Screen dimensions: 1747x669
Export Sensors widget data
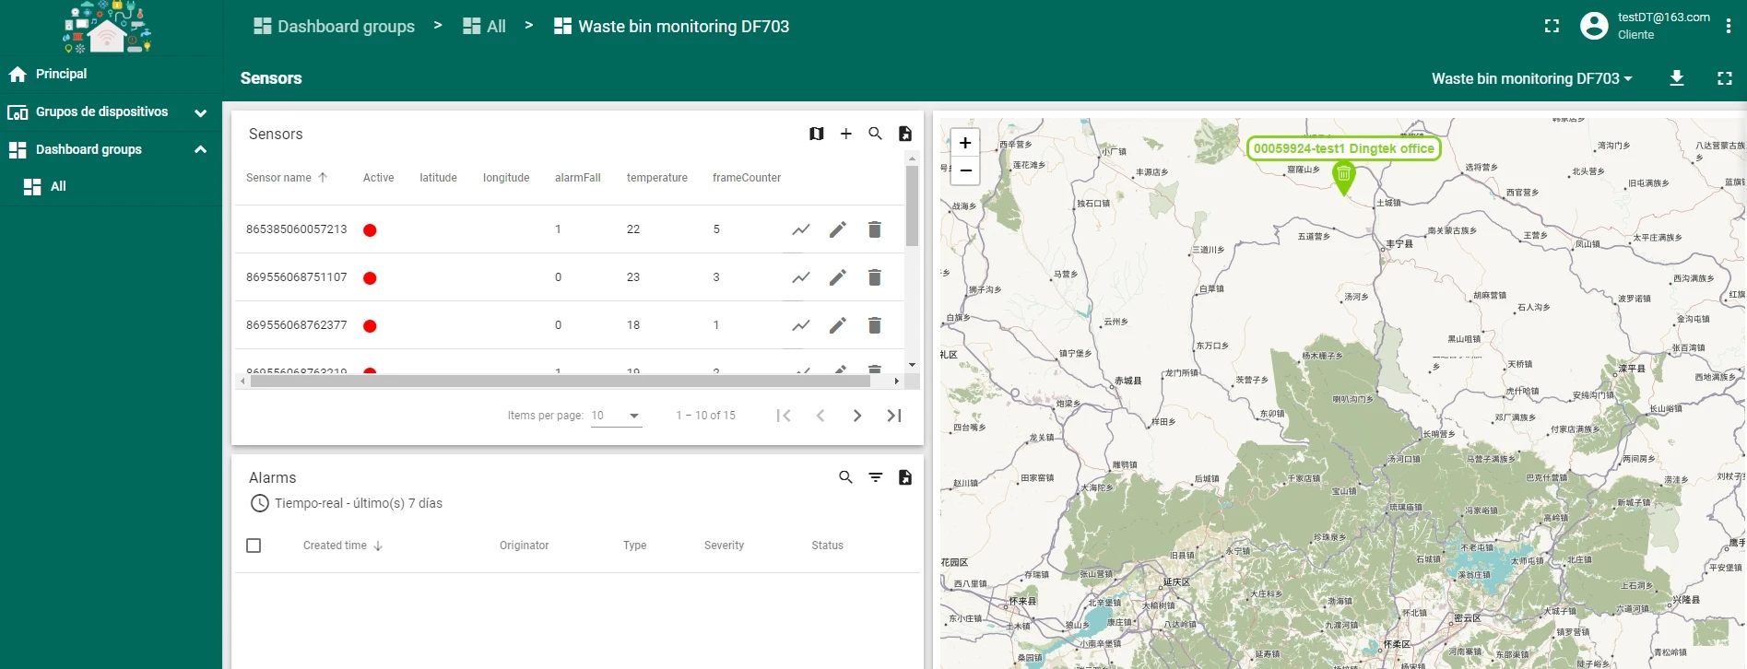[x=904, y=134]
